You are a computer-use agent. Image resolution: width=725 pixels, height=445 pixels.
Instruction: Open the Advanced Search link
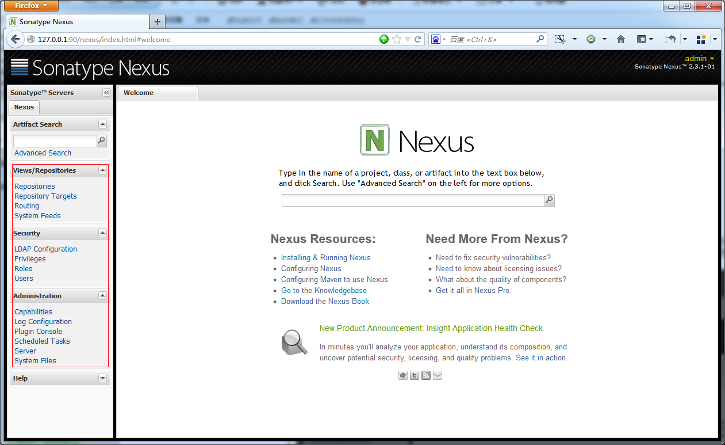(42, 153)
